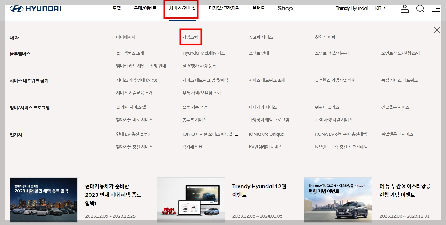Open 바디케어 서비스 link

coord(263,107)
